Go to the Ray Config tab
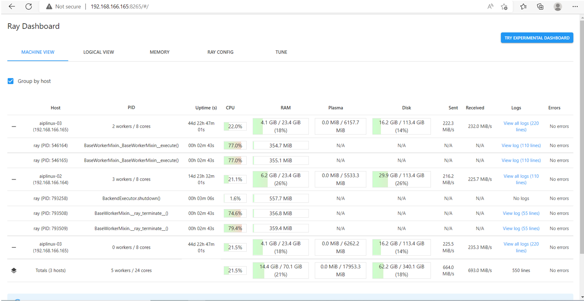Viewport: 584px width, 301px height. click(220, 52)
